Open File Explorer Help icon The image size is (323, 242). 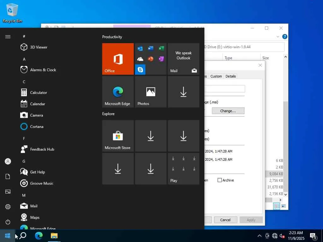[285, 37]
